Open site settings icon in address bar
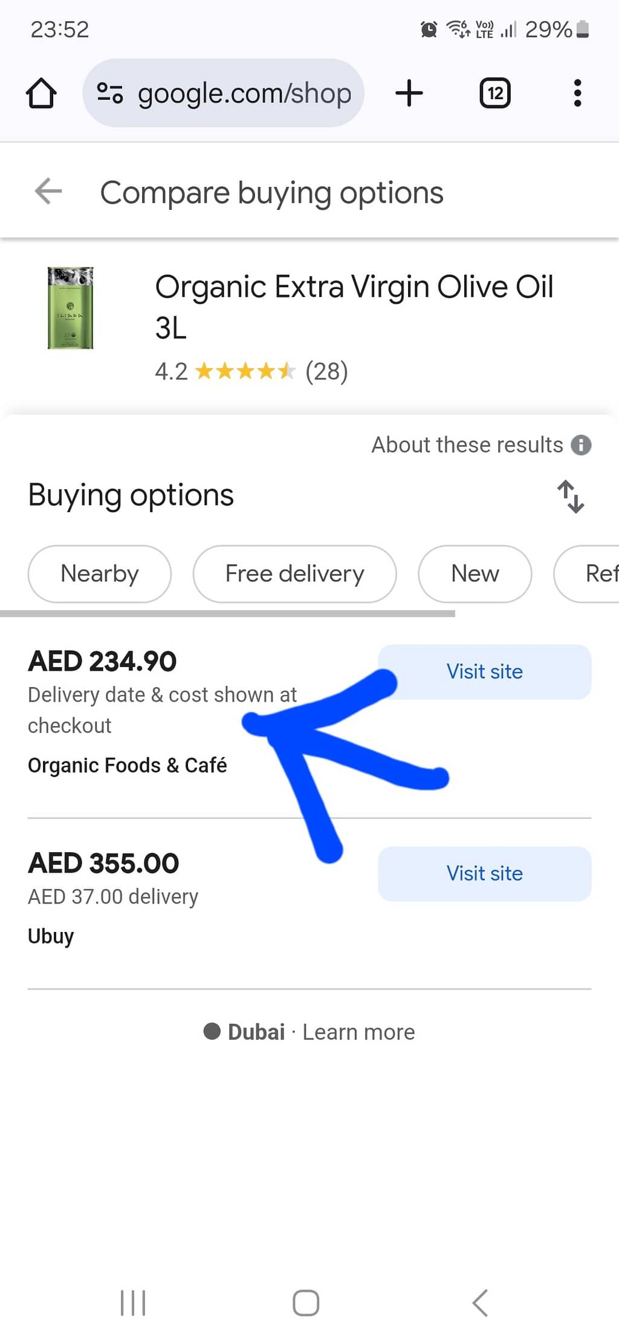 [110, 93]
